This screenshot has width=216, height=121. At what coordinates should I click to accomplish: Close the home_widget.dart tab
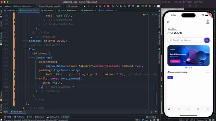[38, 10]
